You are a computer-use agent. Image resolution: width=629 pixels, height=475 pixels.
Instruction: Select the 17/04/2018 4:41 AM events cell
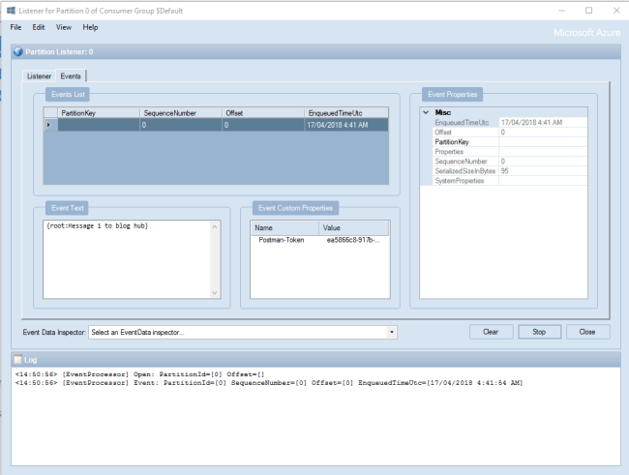[x=346, y=125]
